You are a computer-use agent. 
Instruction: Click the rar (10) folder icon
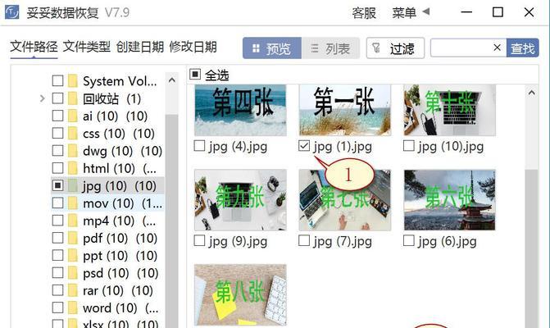[x=73, y=290]
